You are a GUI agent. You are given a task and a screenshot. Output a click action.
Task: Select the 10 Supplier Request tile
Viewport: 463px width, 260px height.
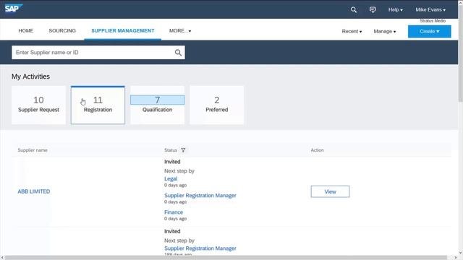point(38,105)
